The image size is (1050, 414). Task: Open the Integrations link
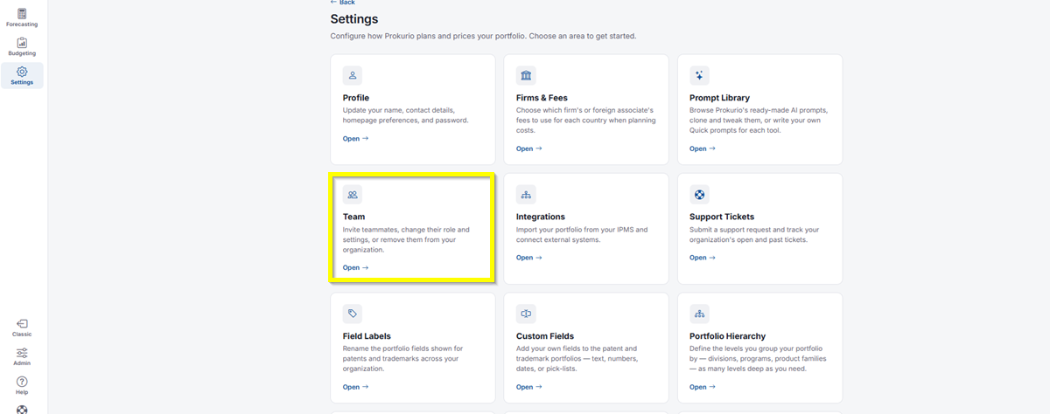tap(528, 258)
